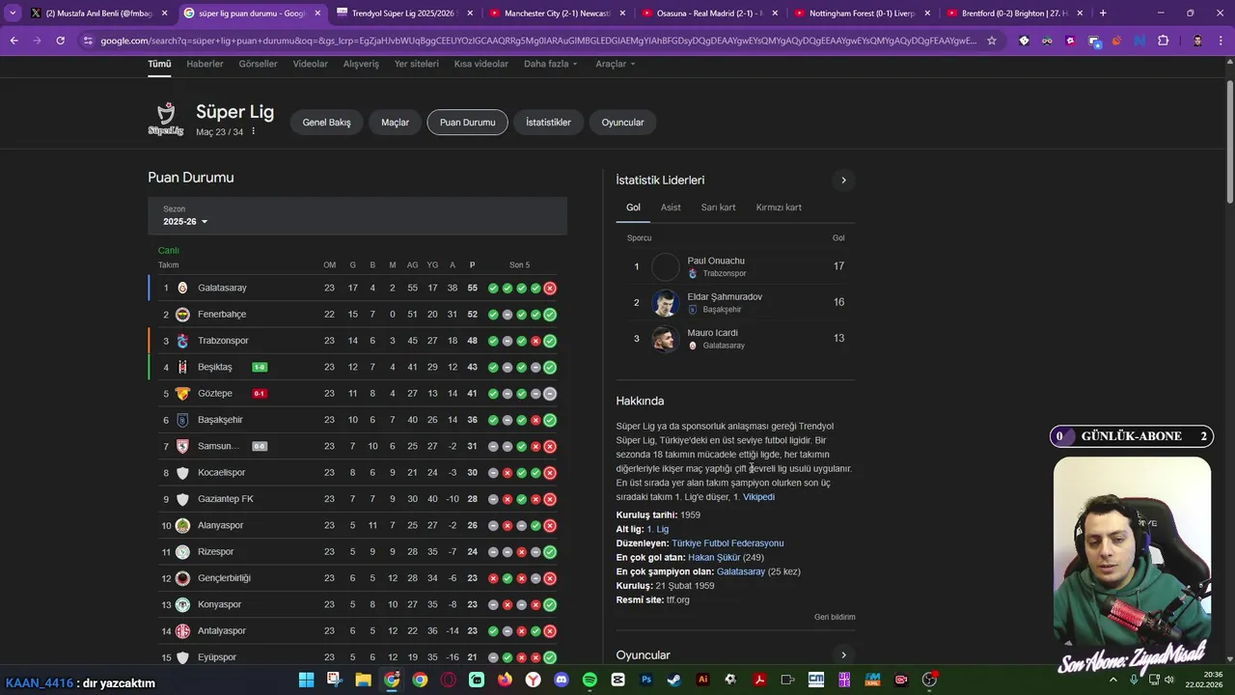This screenshot has height=695, width=1235.
Task: Open the Fenerbahçe row in standings
Action: point(357,315)
